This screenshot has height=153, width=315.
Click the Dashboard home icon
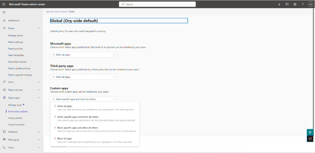click(x=4, y=21)
